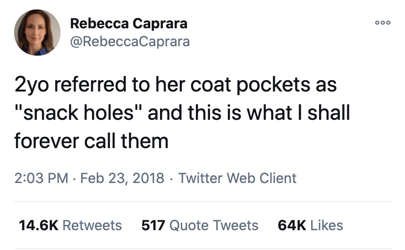Click the "forever call them" tweet line
The image size is (405, 250).
pos(92,141)
